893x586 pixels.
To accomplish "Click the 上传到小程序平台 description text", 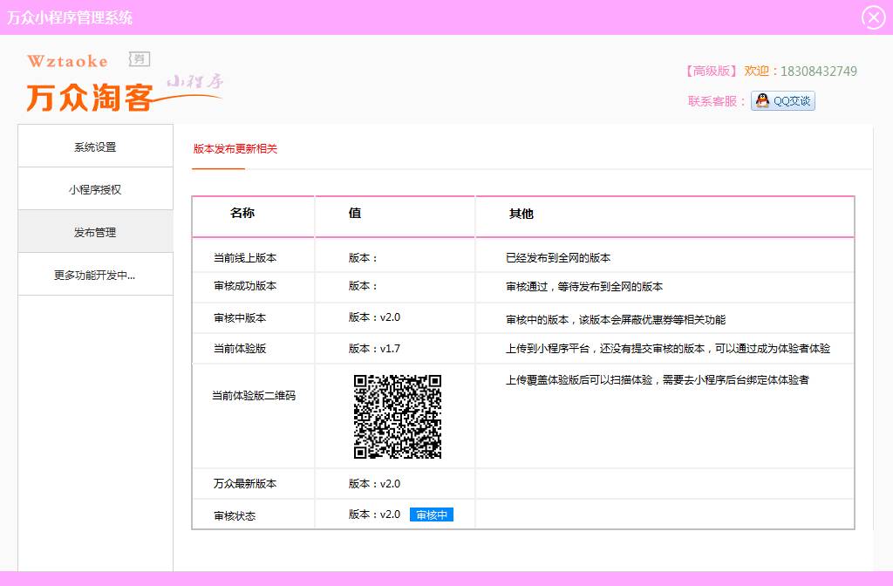I will [x=668, y=348].
